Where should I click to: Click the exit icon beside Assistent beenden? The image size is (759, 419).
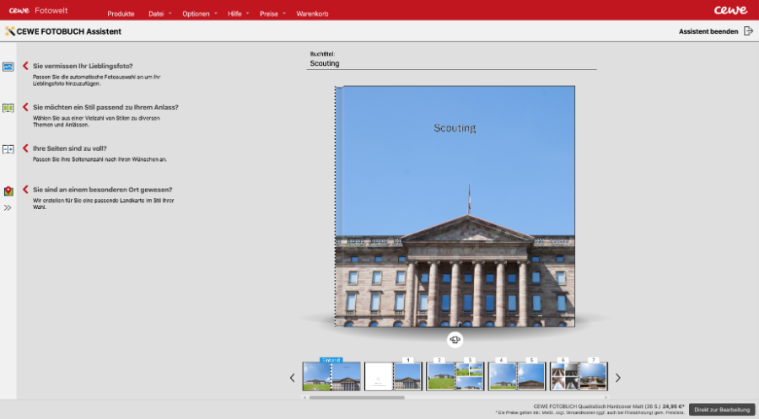748,31
